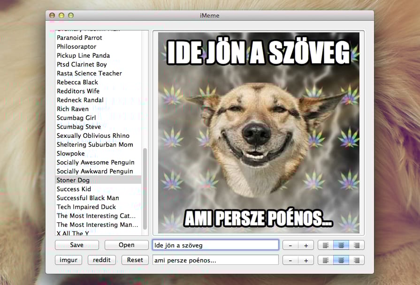Image resolution: width=420 pixels, height=285 pixels.
Task: Close the iMeme window
Action: pyautogui.click(x=52, y=15)
